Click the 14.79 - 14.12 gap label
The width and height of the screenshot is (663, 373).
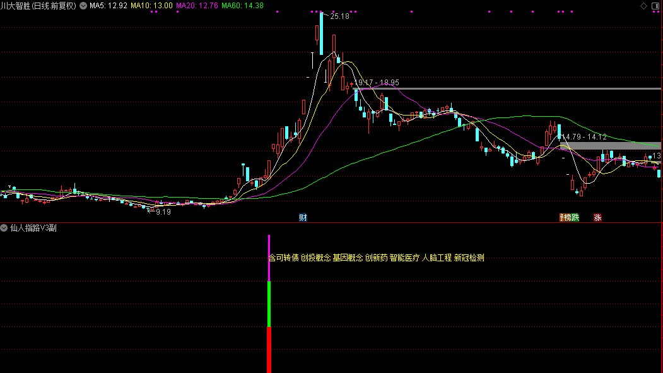click(584, 136)
